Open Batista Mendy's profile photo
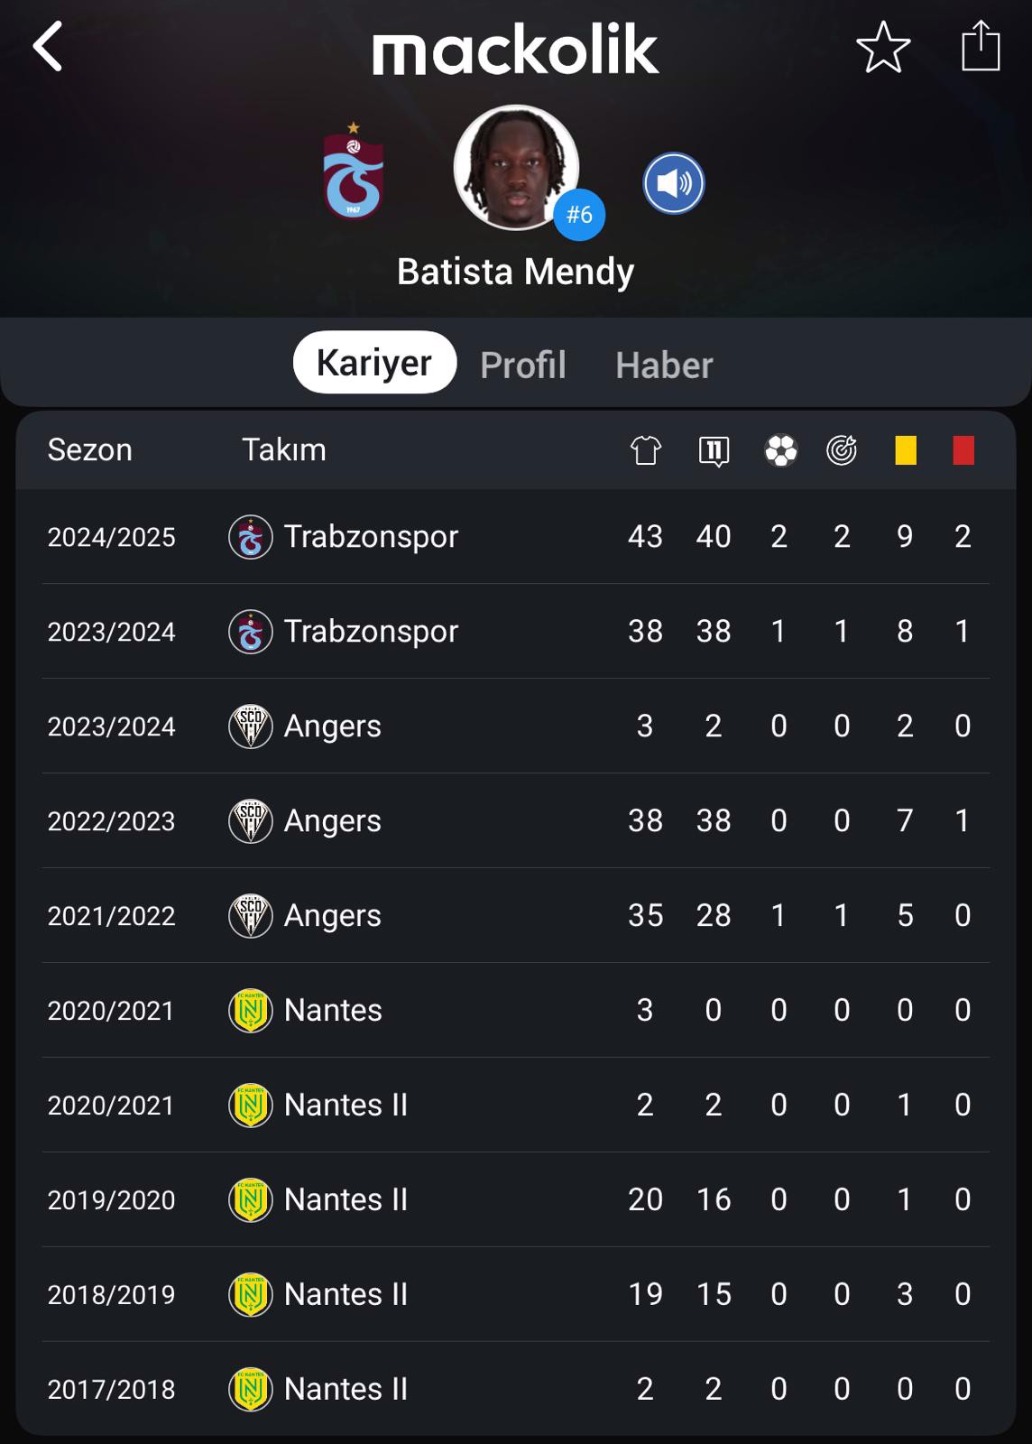 point(516,167)
